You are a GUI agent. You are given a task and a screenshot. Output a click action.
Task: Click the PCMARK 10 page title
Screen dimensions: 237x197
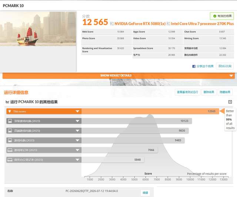tap(13, 6)
